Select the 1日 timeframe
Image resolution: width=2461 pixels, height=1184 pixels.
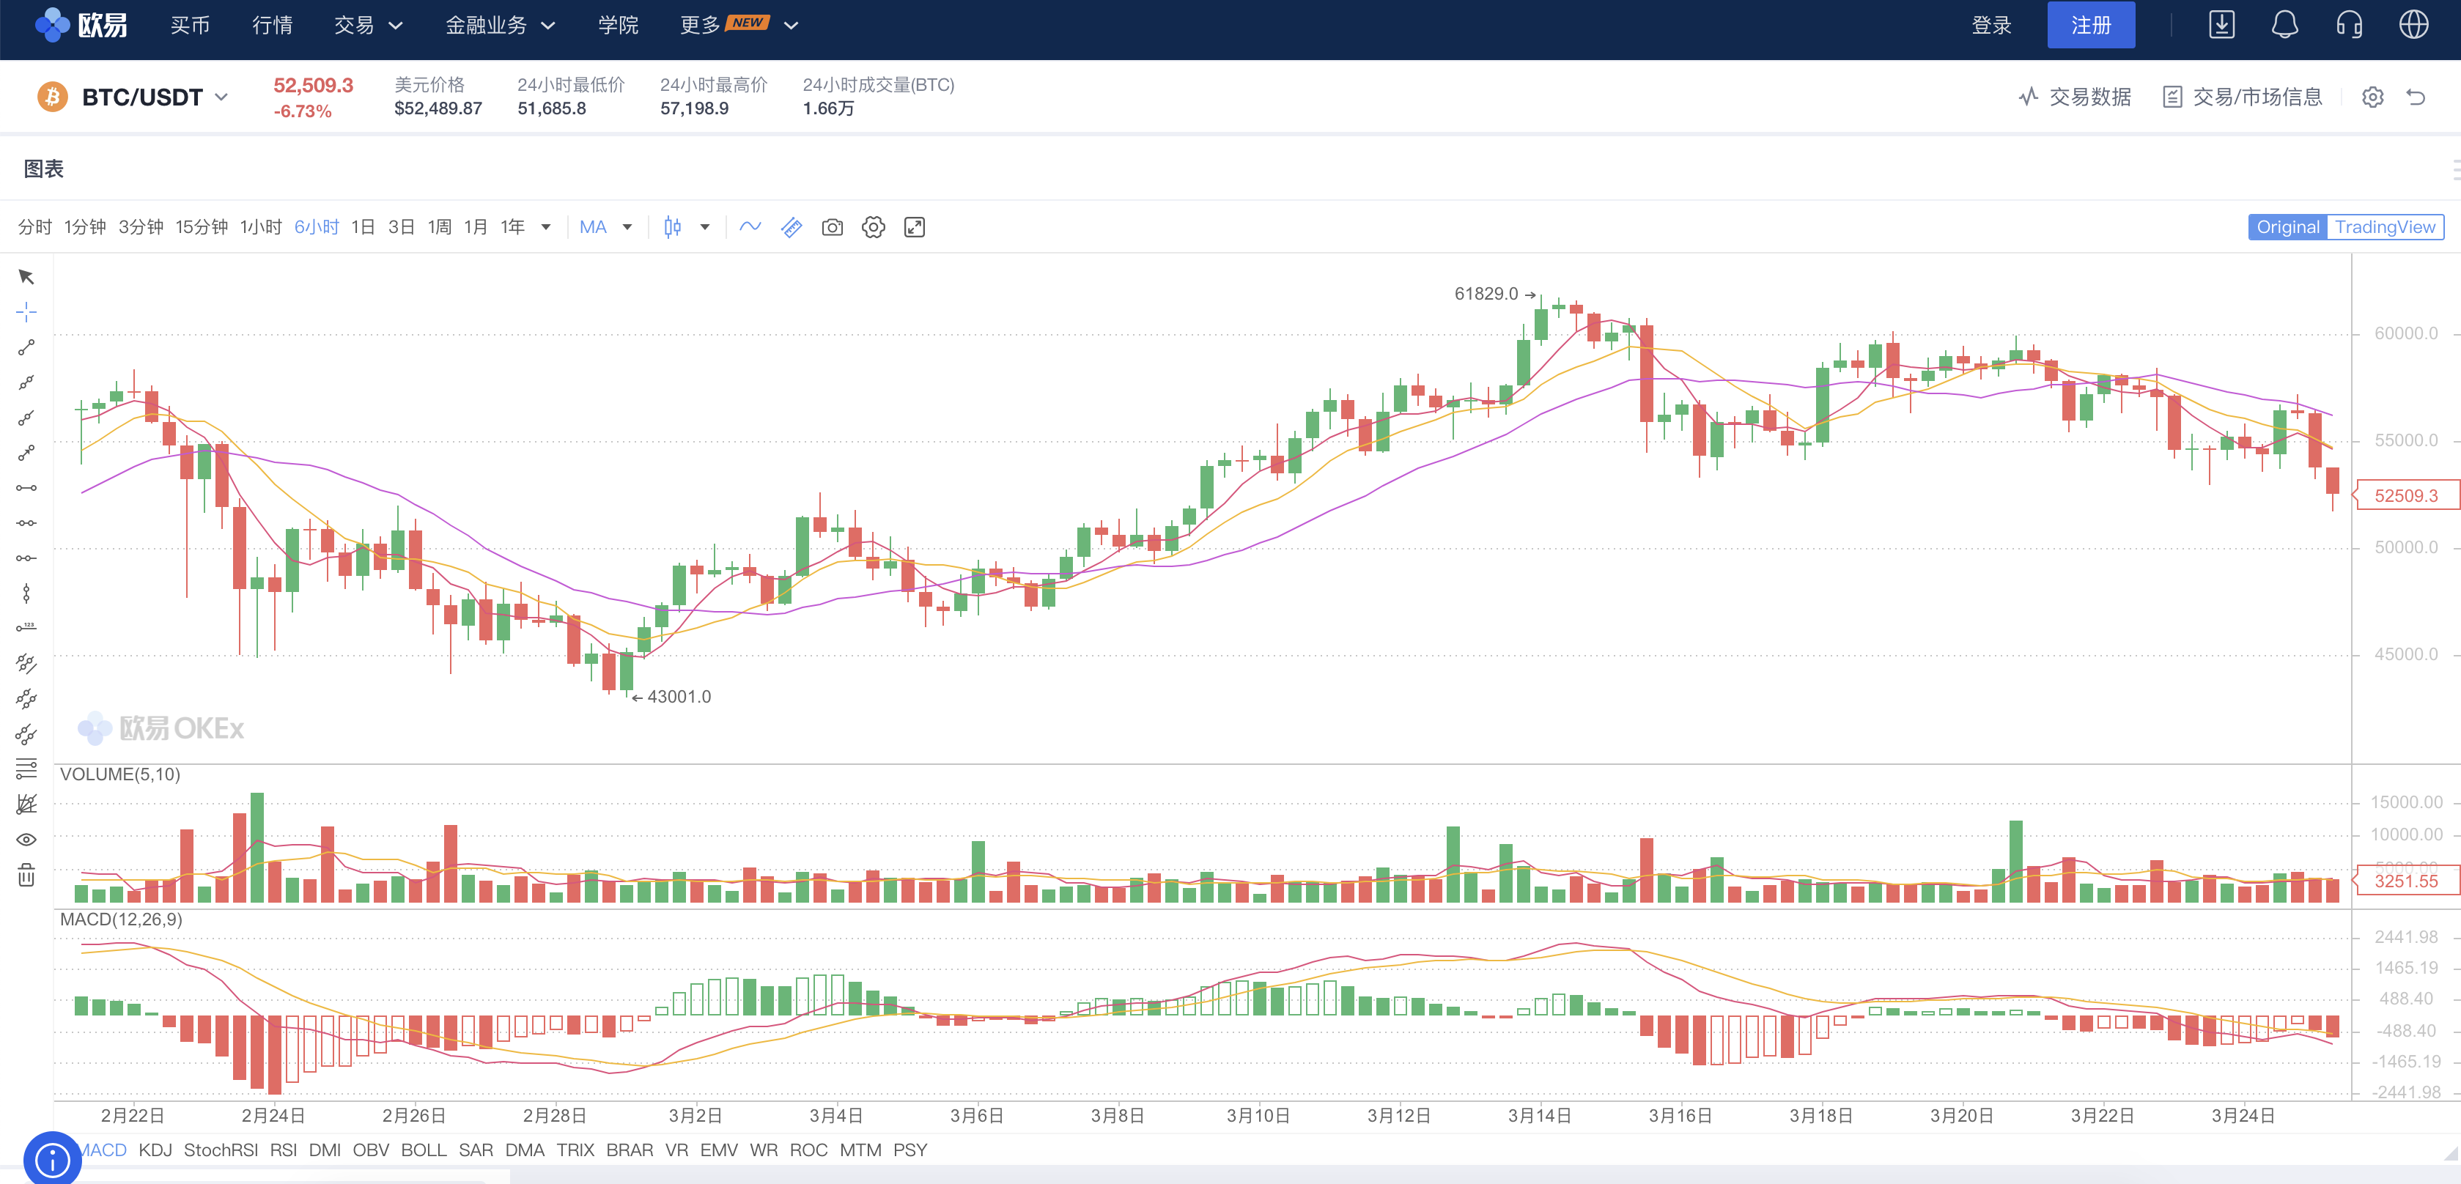[x=362, y=227]
